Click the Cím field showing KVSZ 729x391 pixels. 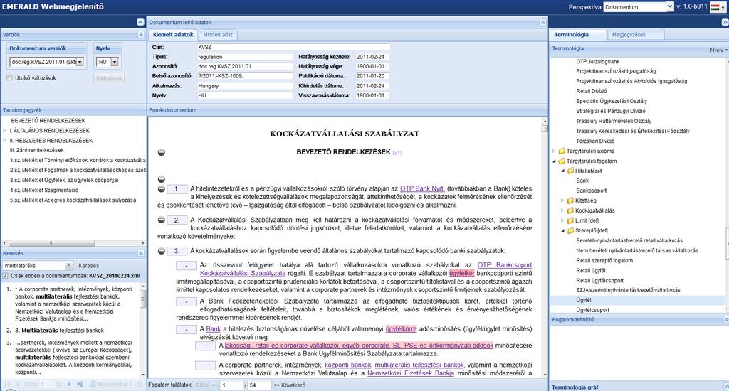click(293, 47)
